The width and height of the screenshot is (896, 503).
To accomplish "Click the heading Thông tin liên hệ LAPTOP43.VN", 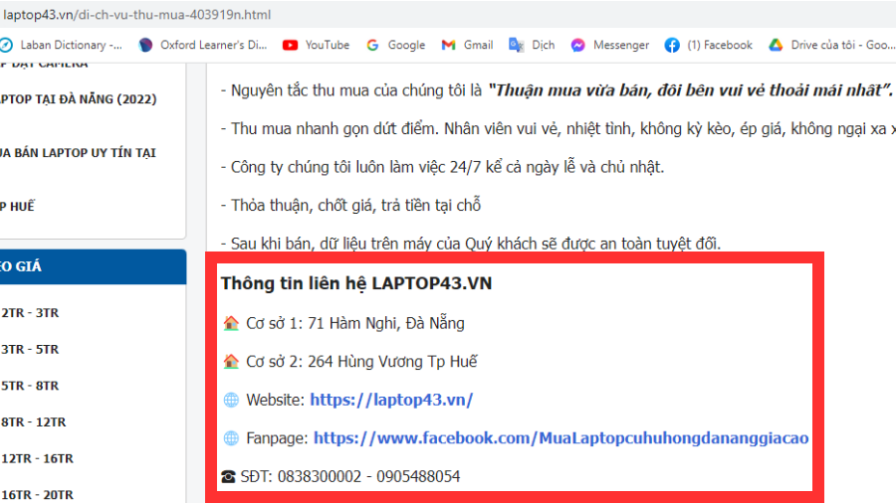I will 356,283.
